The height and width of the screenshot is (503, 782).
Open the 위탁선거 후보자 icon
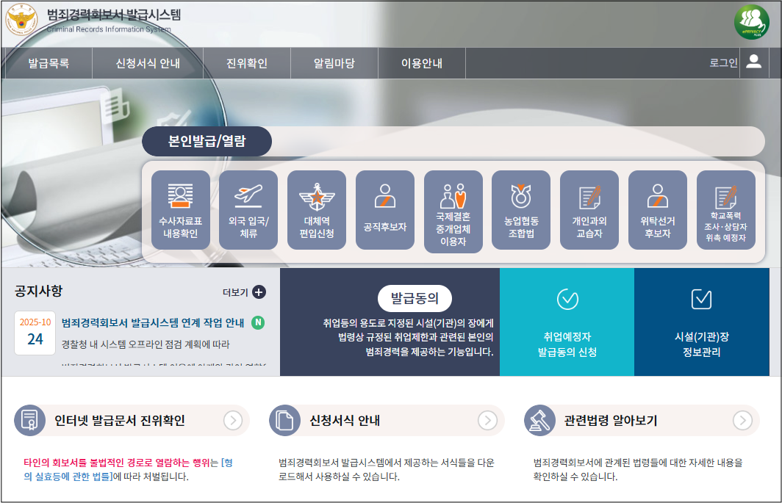coord(657,209)
